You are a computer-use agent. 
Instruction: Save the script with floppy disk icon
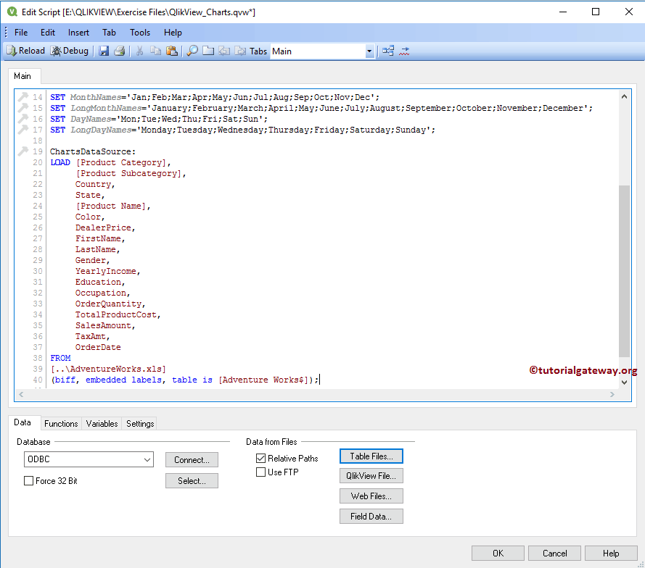[x=104, y=51]
